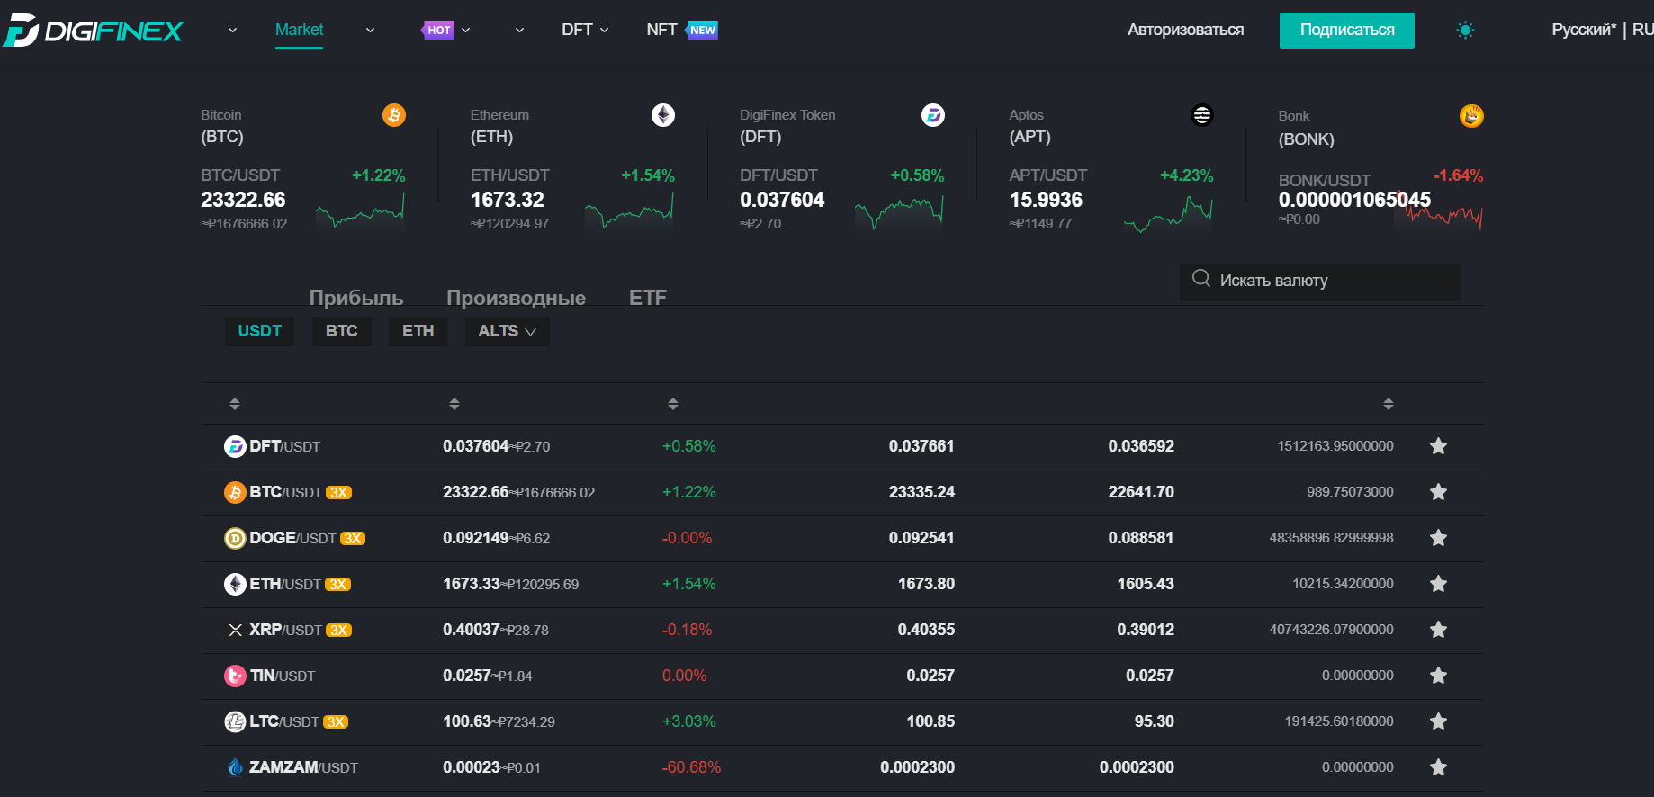Favorite XRP/USDT with the star
Screen dimensions: 1654x797
1438,630
